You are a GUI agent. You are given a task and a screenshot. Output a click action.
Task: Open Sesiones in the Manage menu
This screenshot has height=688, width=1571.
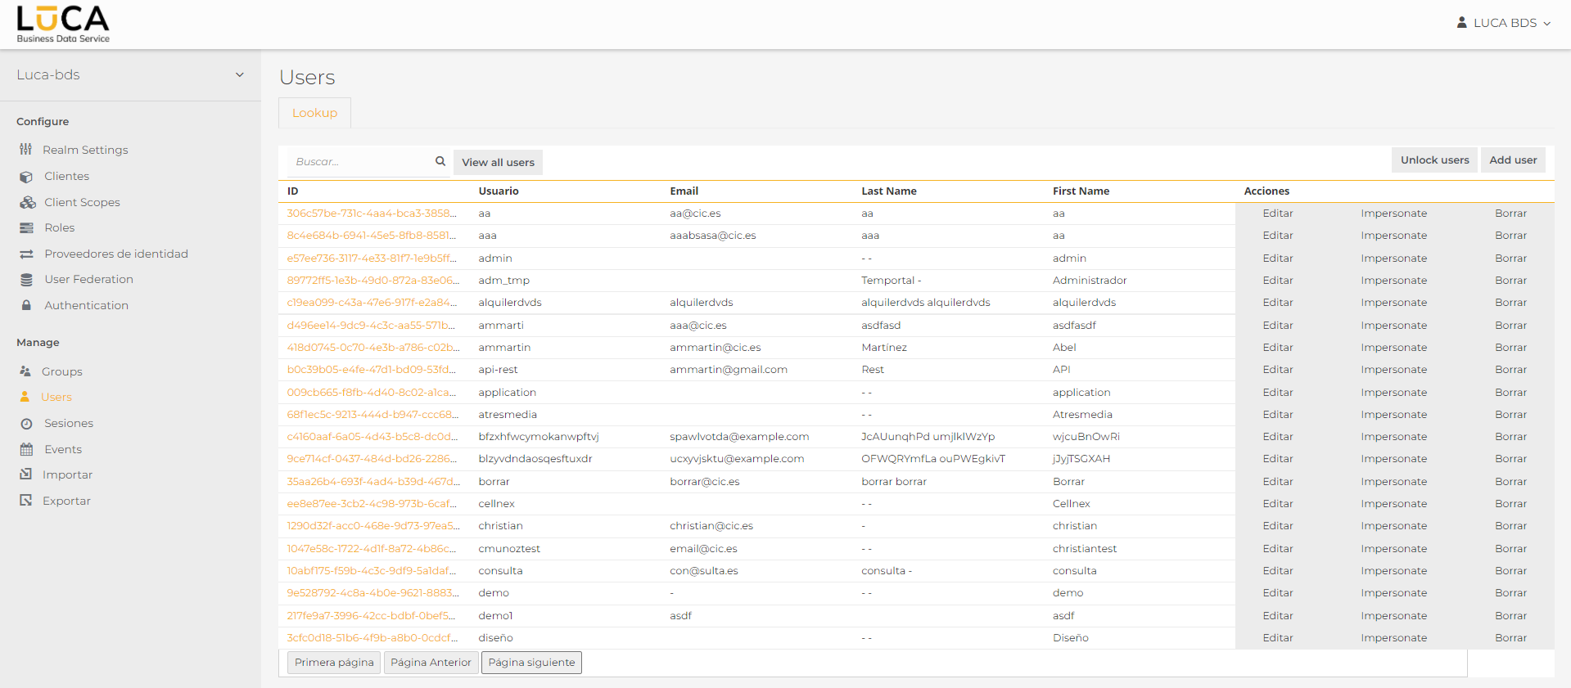pyautogui.click(x=69, y=423)
